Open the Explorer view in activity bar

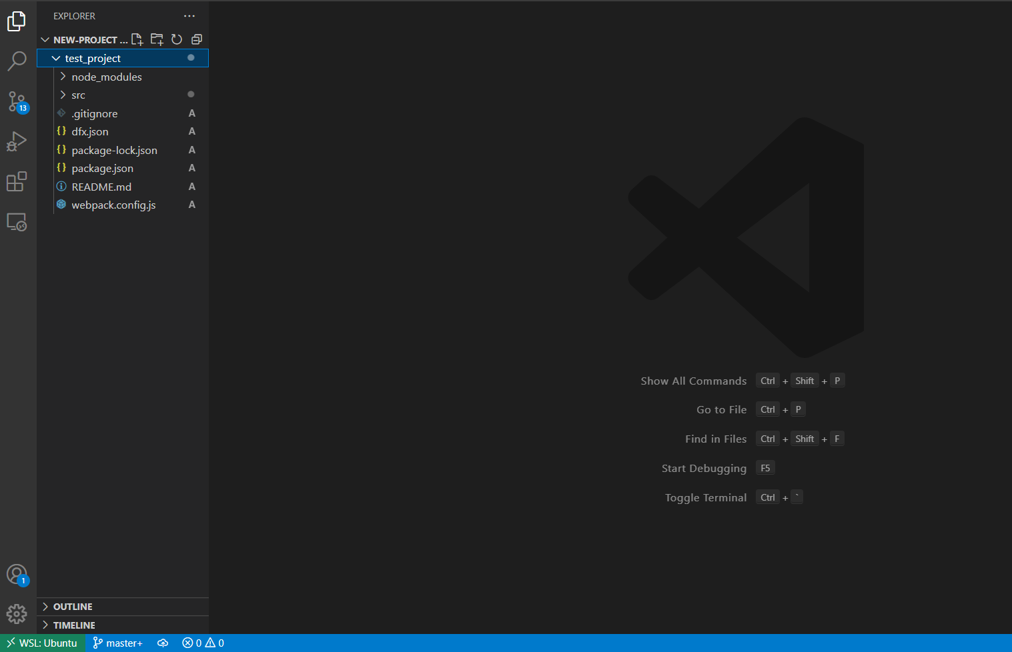17,21
